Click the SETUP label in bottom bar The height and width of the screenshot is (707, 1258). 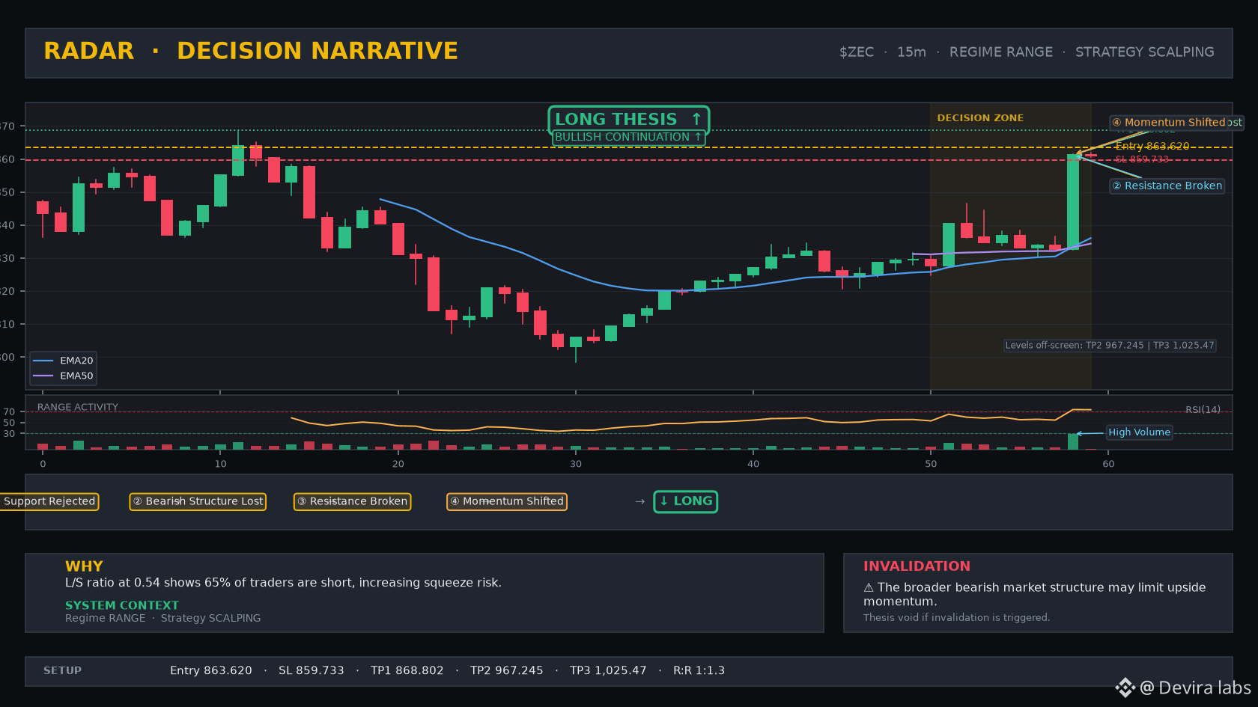(x=62, y=670)
